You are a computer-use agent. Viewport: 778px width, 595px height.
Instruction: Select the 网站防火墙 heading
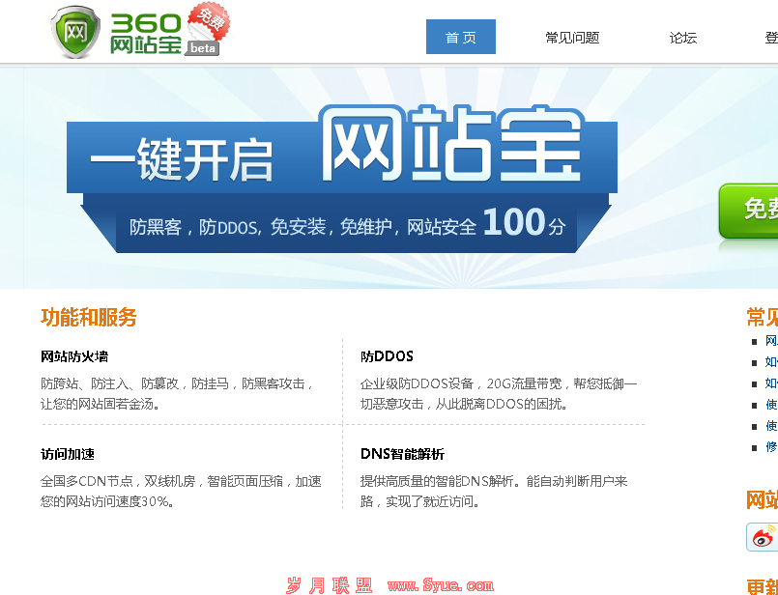point(74,356)
